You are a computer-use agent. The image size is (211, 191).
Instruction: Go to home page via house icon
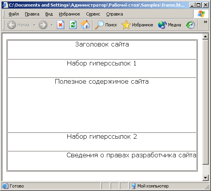(85, 25)
